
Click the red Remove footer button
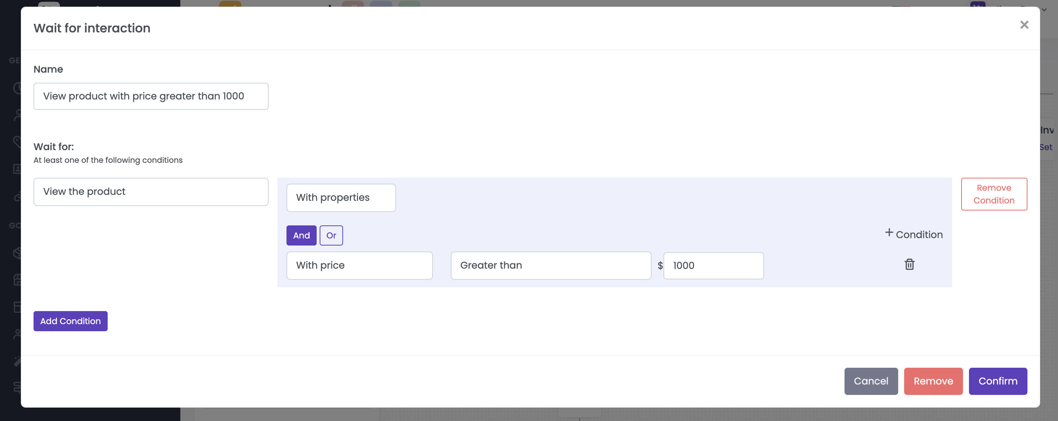(x=933, y=381)
